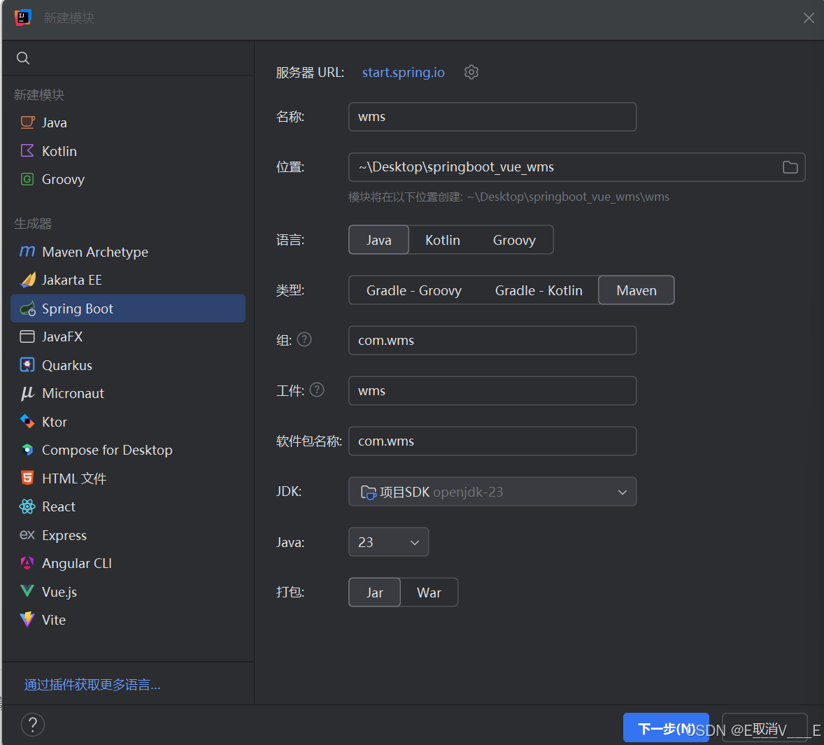Open start.spring.io server link
Image resolution: width=824 pixels, height=745 pixels.
pos(403,72)
